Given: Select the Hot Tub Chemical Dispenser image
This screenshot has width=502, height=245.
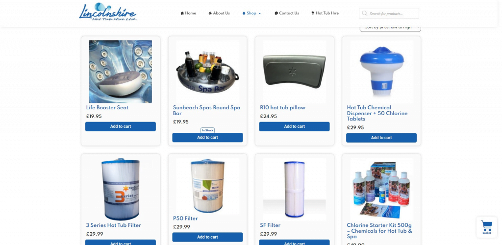Looking at the screenshot, I should [x=381, y=72].
